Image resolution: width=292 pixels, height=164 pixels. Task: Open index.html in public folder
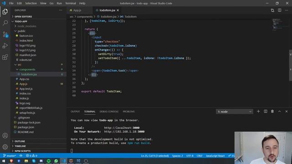point(26,41)
